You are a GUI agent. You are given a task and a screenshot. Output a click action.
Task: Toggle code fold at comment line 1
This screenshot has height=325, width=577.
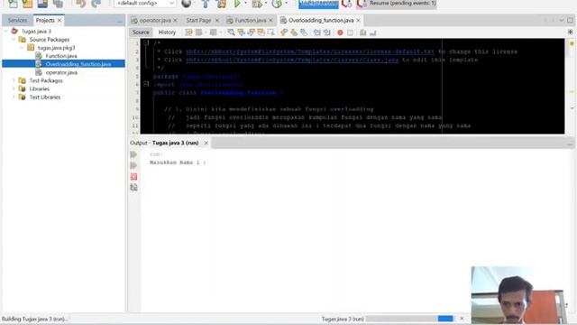tap(146, 42)
